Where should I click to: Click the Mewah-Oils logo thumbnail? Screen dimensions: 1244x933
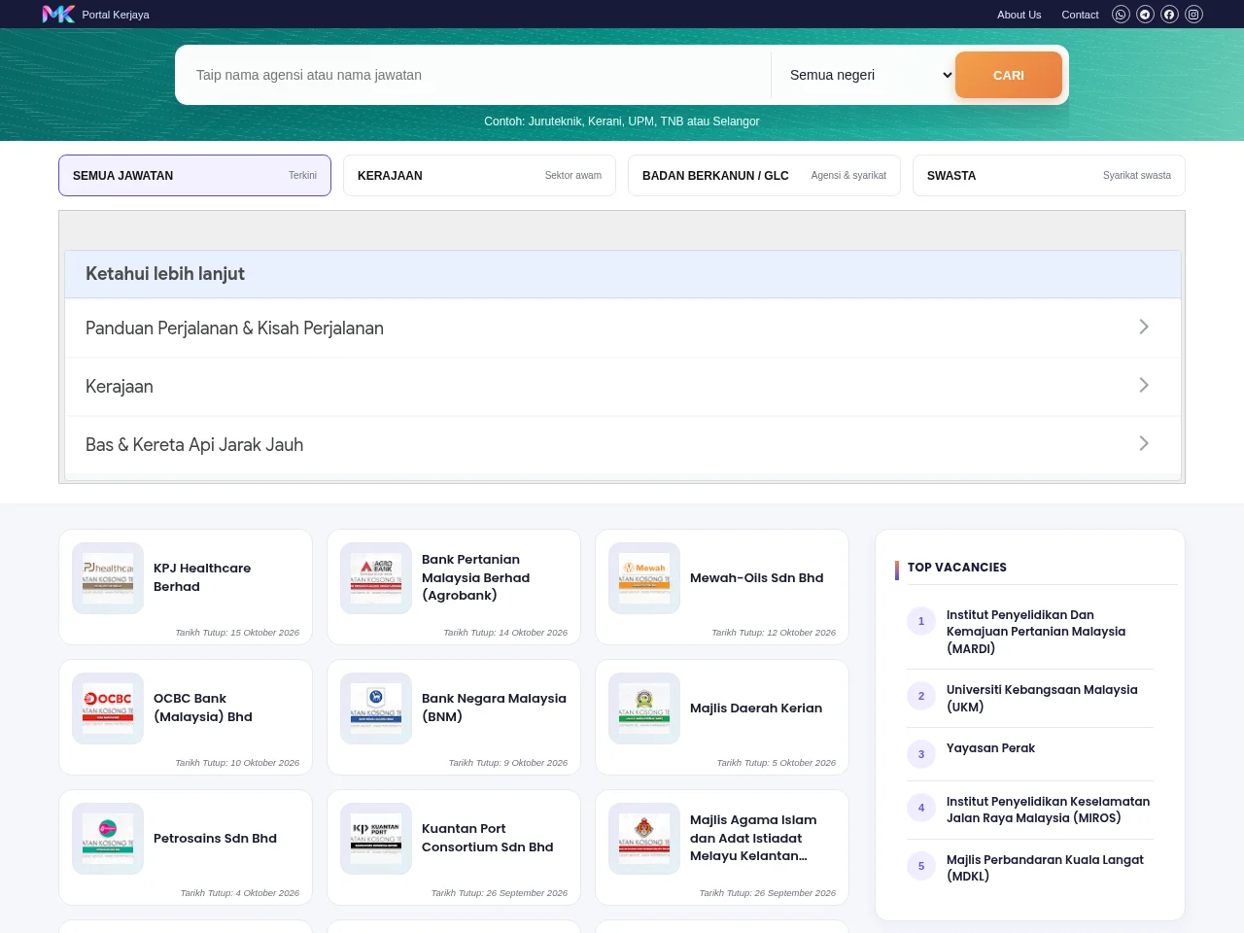click(644, 578)
